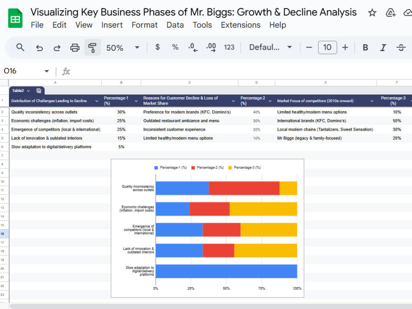Image resolution: width=412 pixels, height=309 pixels.
Task: Click the chart's 50% axis label
Action: tap(226, 288)
